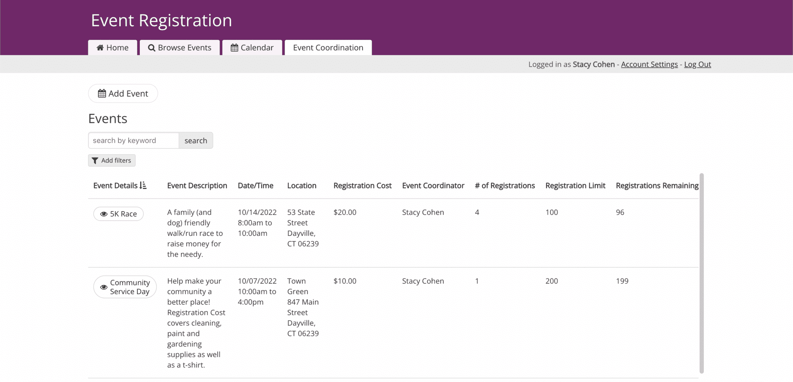Toggle visibility of the 5K Race event details
The width and height of the screenshot is (793, 382).
tap(118, 213)
